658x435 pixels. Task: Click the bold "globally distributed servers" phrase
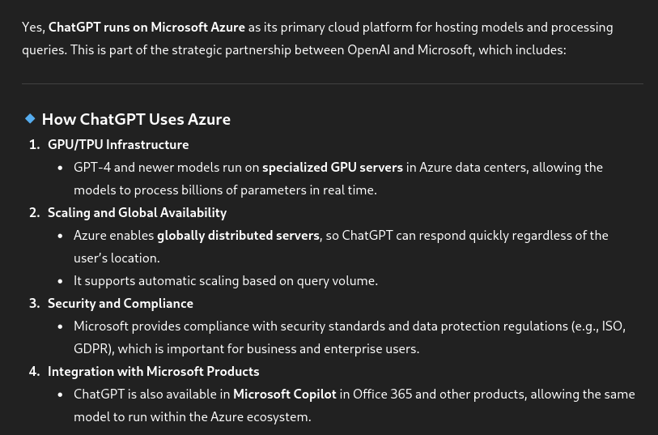click(x=238, y=235)
